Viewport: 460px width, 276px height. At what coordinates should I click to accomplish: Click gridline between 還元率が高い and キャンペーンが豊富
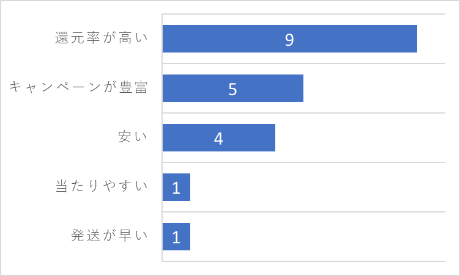[303, 64]
